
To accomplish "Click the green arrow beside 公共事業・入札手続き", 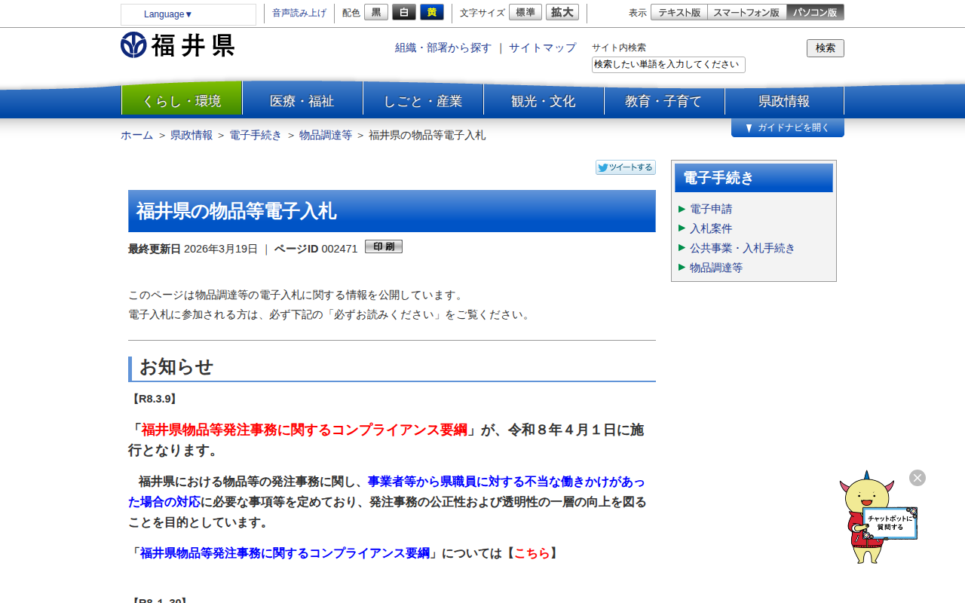I will [681, 248].
